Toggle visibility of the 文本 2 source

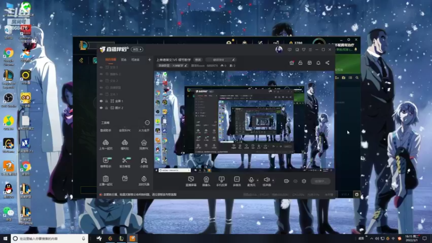coord(101,80)
